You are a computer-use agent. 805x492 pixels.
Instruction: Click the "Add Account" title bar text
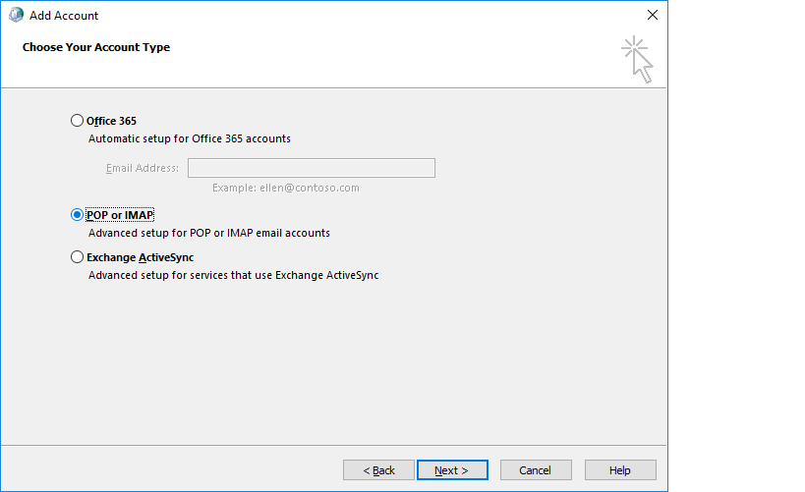(64, 16)
